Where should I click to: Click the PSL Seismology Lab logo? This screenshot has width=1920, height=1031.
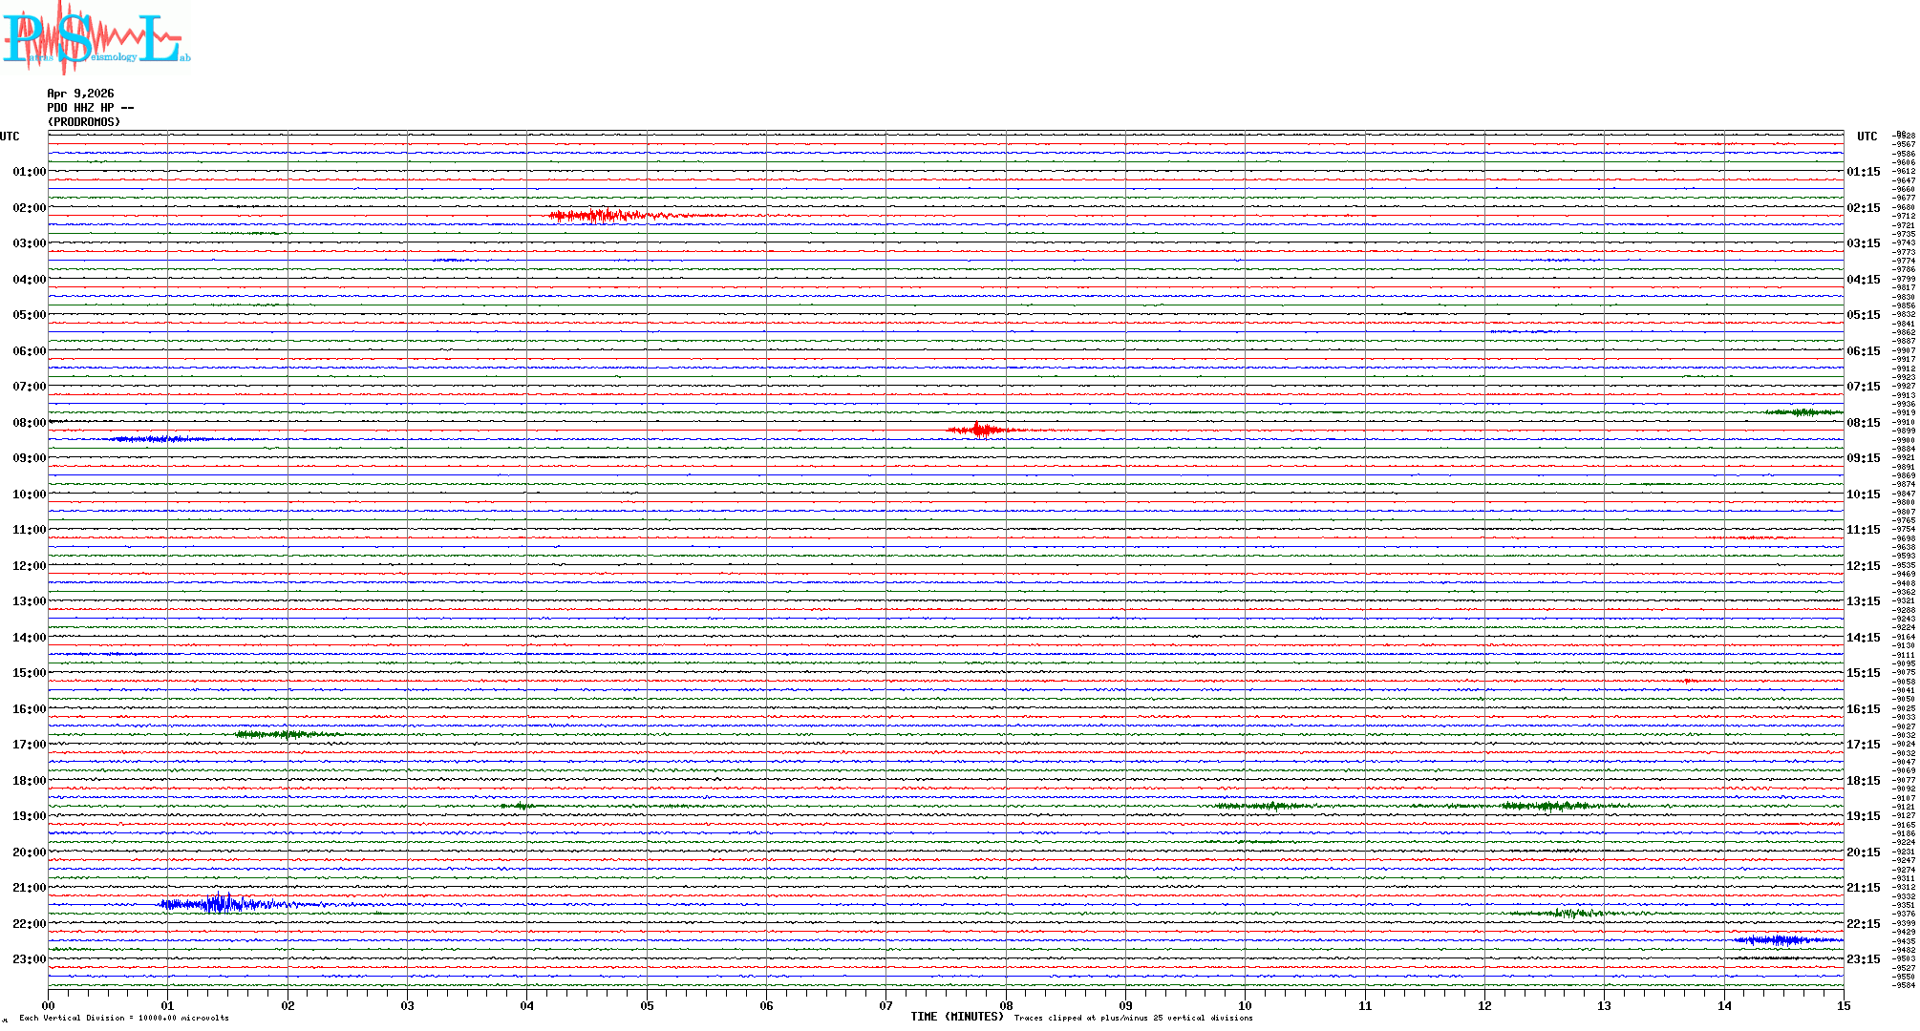(x=96, y=38)
